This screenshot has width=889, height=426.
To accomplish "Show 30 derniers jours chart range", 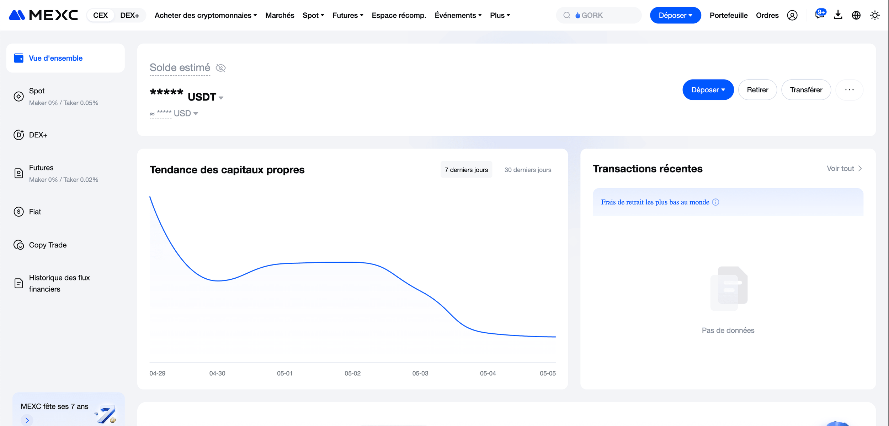I will click(x=528, y=170).
